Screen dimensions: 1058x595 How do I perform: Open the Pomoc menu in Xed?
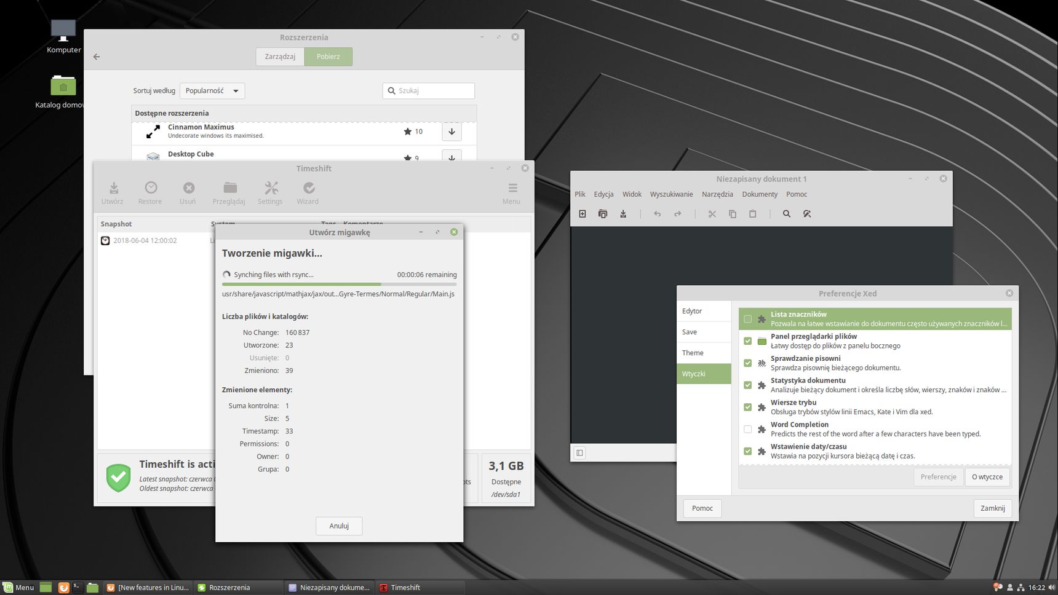(797, 194)
